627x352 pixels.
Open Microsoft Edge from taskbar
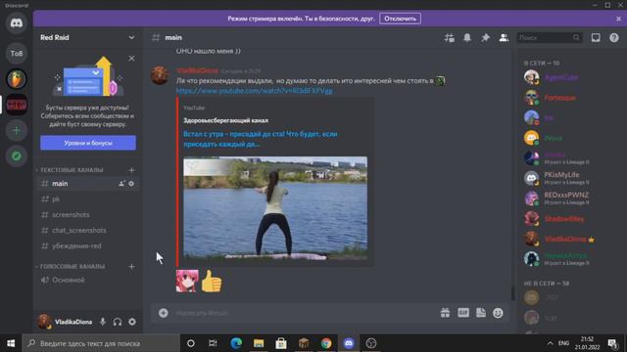pos(236,343)
